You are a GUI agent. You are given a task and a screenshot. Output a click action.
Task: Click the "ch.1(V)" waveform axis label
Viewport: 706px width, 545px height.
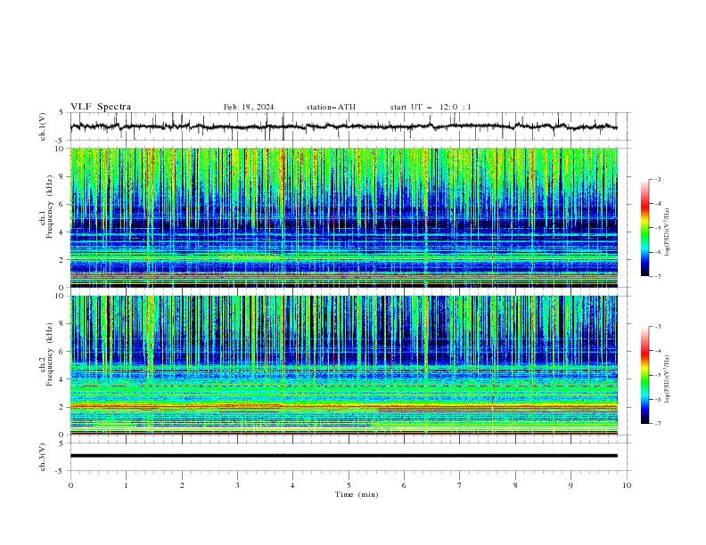tap(43, 126)
